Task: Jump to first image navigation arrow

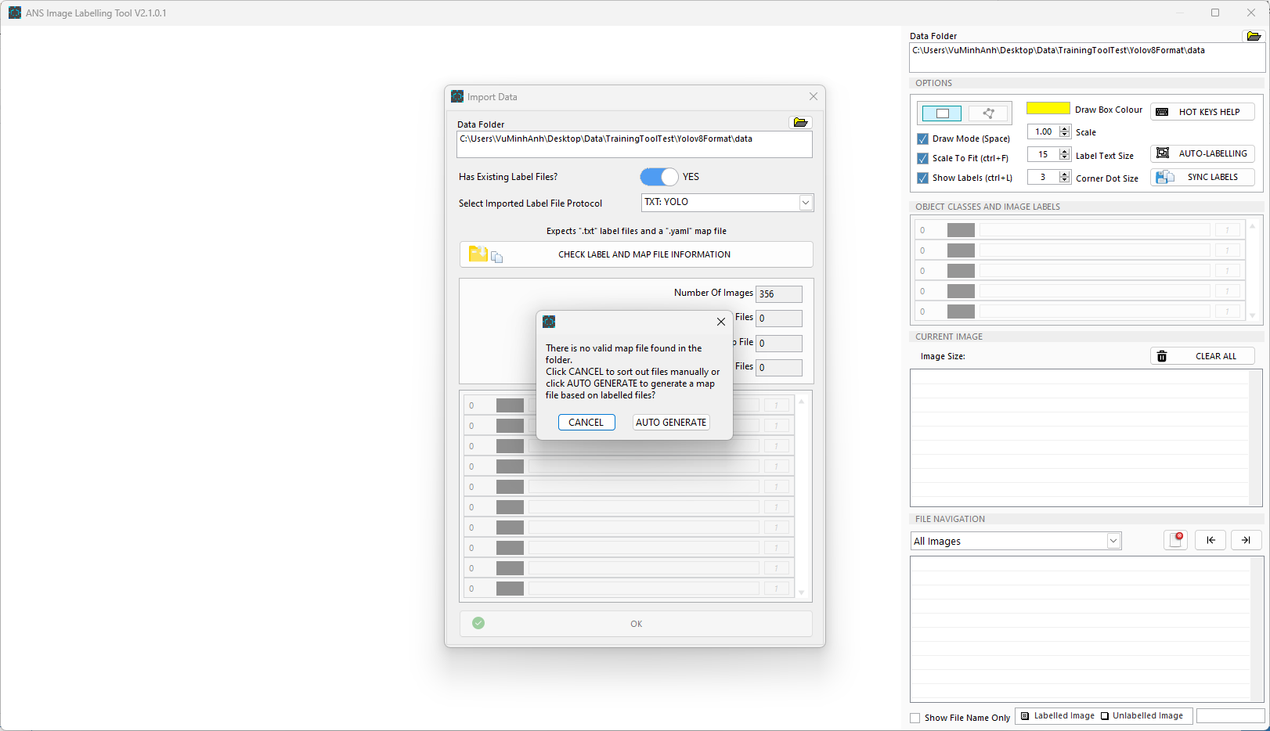Action: tap(1210, 540)
